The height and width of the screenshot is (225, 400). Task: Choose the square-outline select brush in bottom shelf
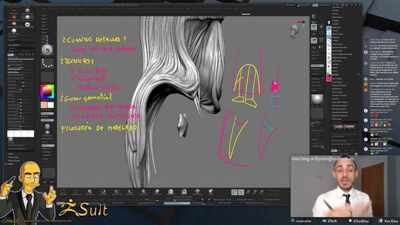(x=62, y=192)
